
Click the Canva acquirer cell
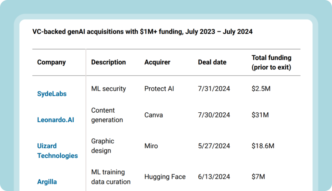point(154,115)
